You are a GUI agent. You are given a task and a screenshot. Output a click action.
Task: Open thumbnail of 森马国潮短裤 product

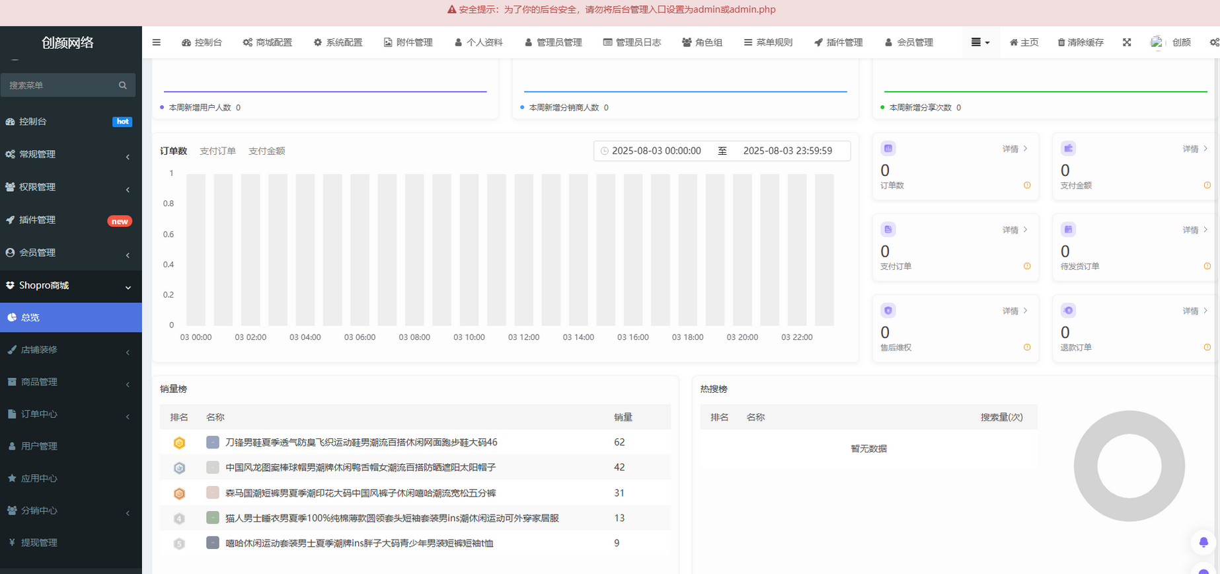point(213,493)
